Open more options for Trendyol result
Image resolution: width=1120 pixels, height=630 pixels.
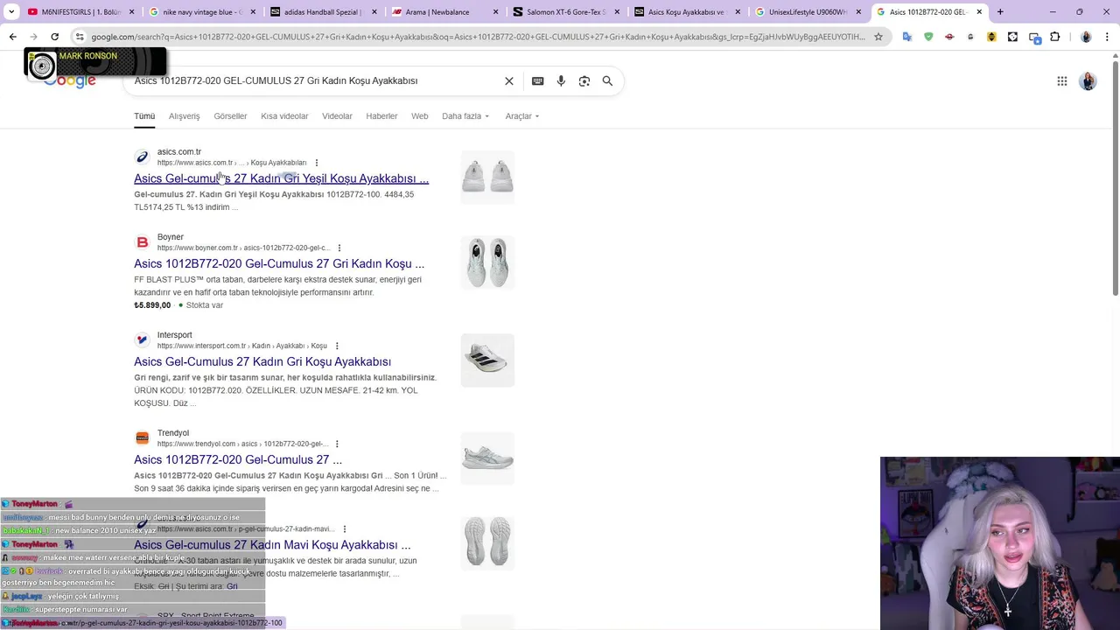pos(337,444)
